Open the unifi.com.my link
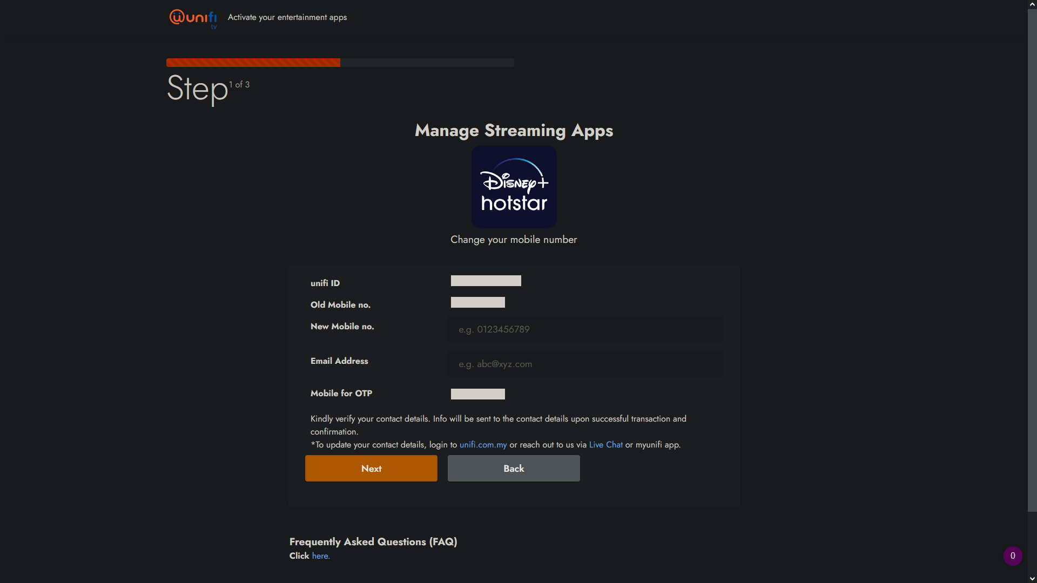 pyautogui.click(x=483, y=445)
